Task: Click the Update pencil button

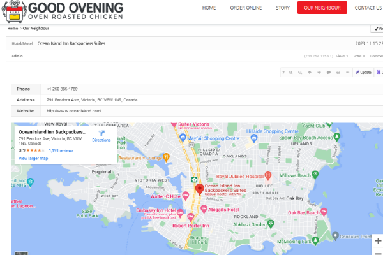Action: tap(363, 73)
